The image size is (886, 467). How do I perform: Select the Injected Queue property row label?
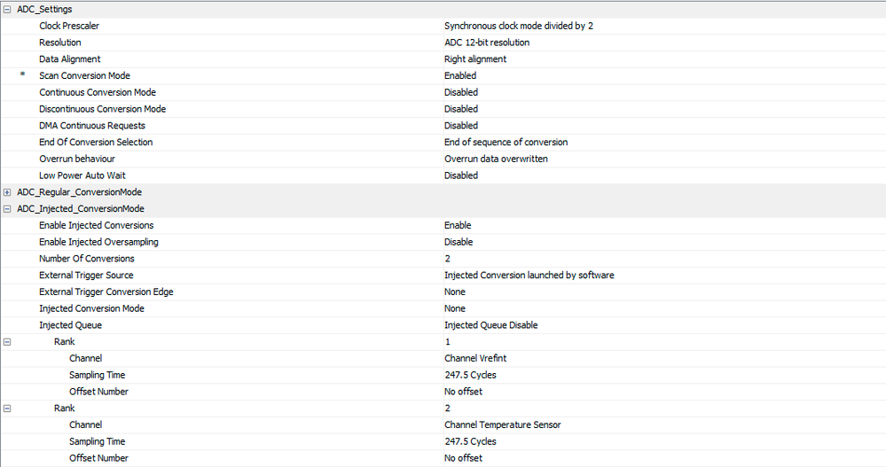(x=70, y=325)
